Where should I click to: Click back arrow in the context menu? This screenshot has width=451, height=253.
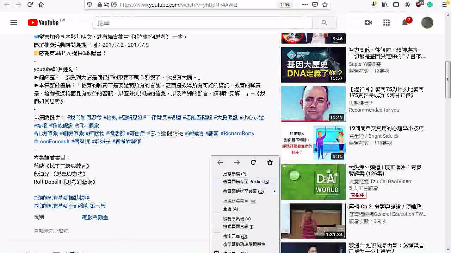[220, 162]
